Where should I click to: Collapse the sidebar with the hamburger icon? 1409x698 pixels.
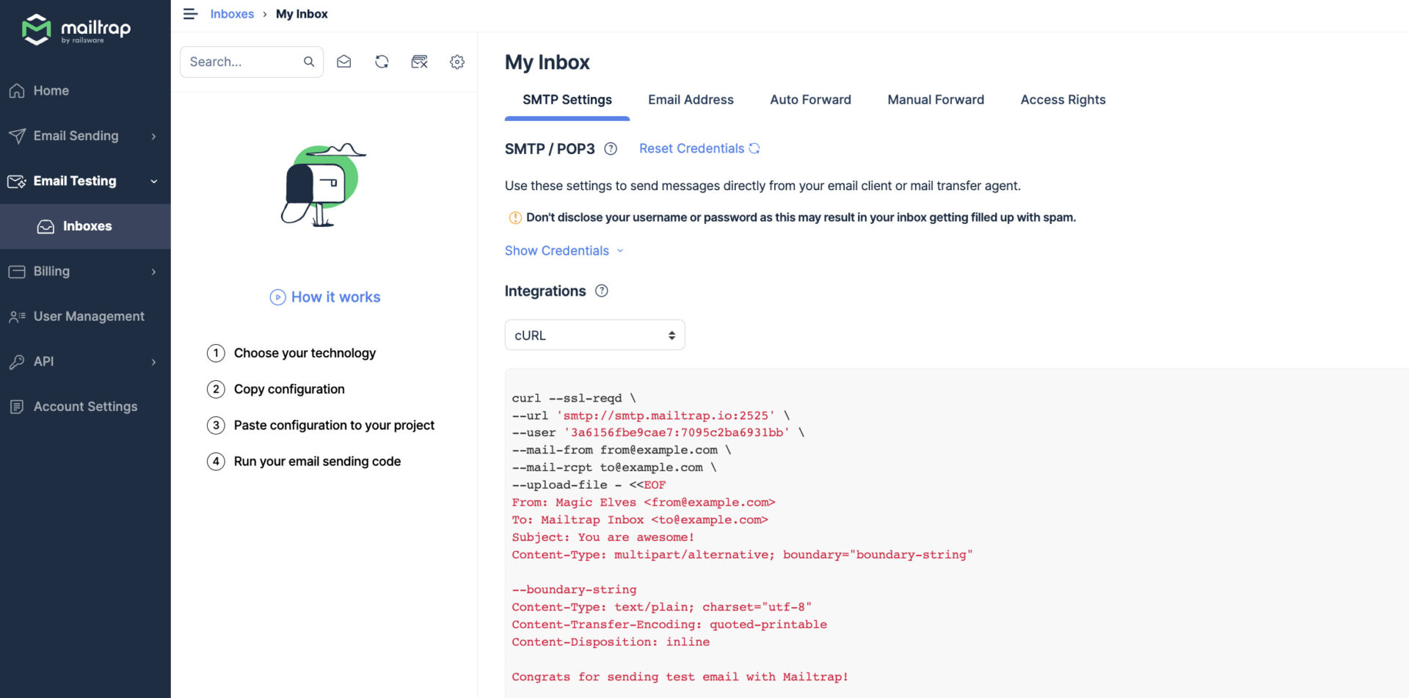[190, 13]
